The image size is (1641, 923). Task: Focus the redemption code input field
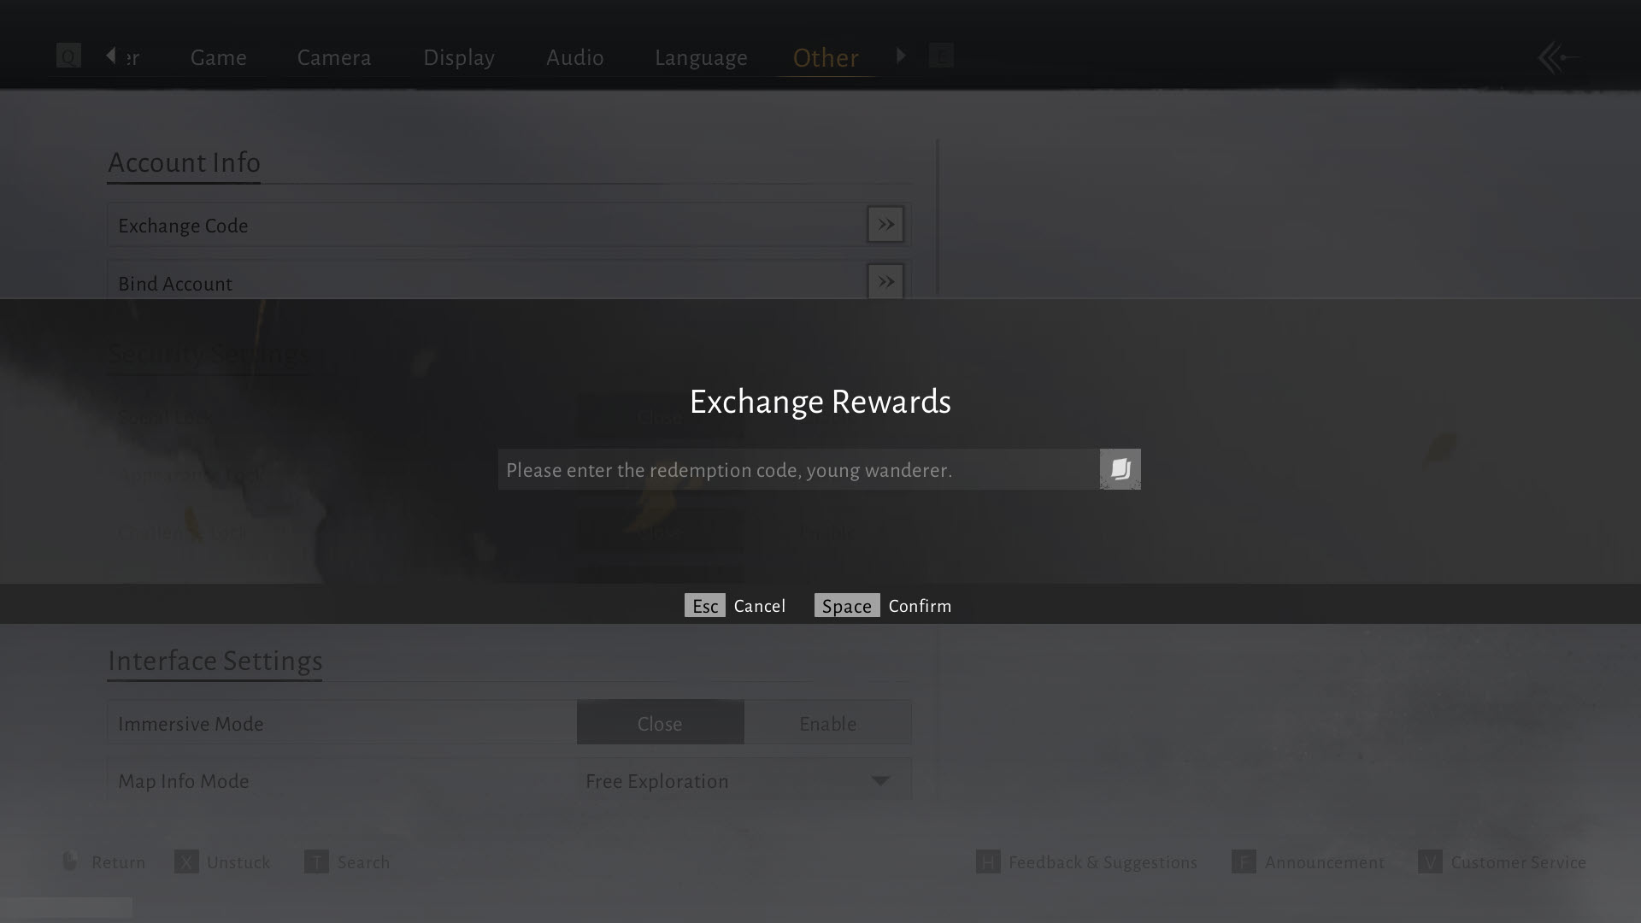798,470
